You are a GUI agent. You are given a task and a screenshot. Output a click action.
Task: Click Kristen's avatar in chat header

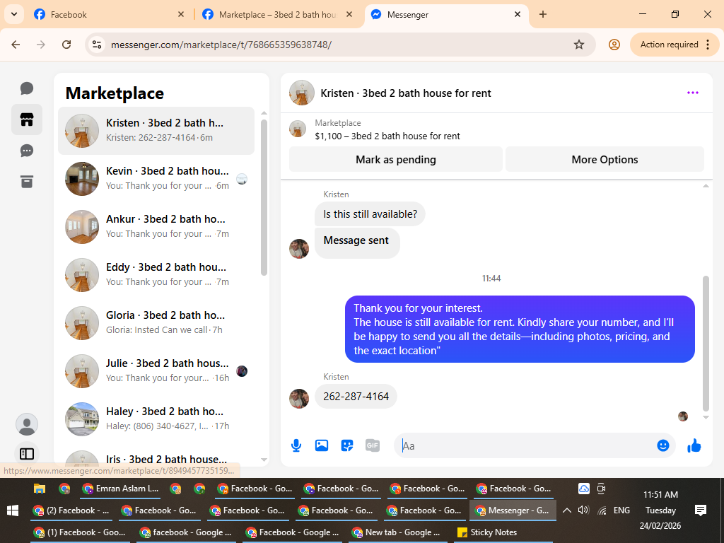pyautogui.click(x=301, y=93)
